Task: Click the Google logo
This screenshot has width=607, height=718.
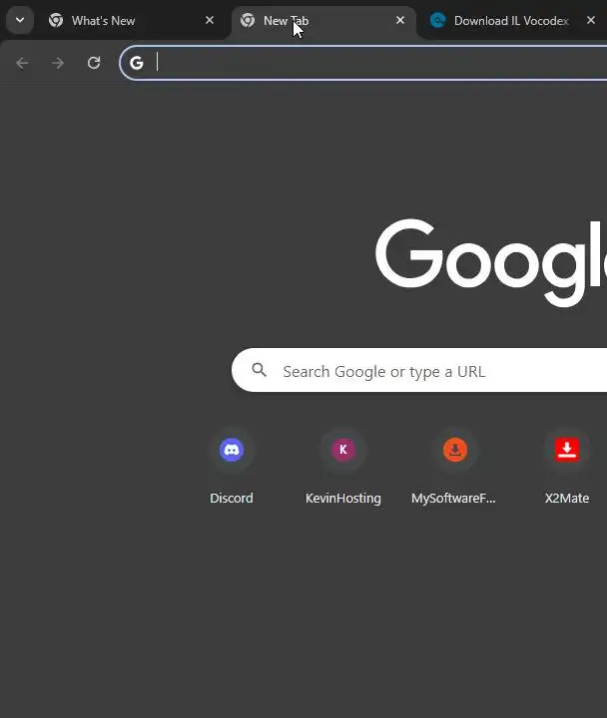Action: pos(490,262)
